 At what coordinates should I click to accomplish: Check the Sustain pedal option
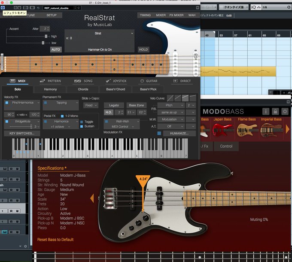[82, 126]
